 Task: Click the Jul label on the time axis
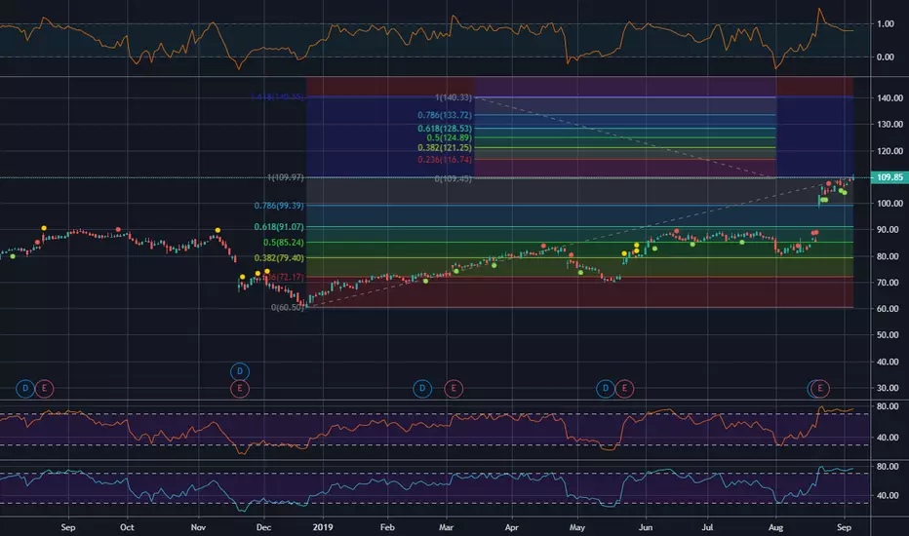707,527
